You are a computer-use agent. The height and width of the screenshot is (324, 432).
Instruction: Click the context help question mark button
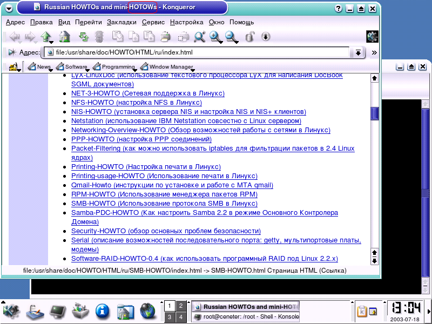coord(338,9)
